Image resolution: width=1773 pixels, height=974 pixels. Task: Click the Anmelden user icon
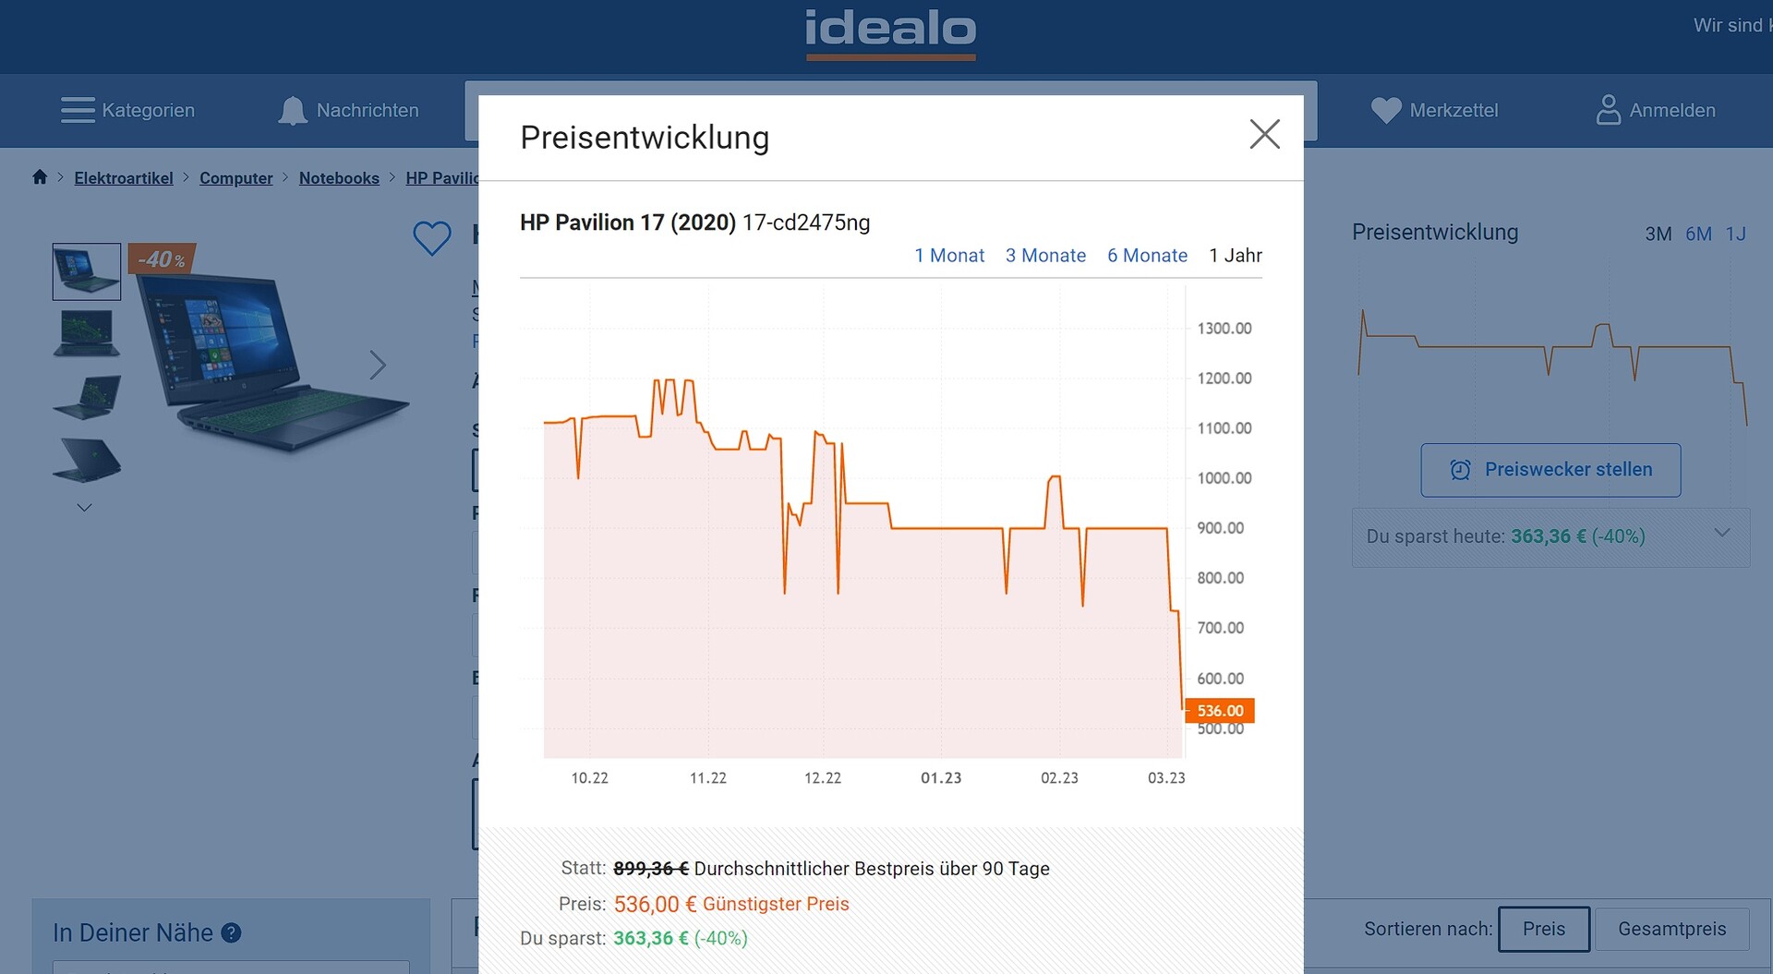tap(1608, 110)
